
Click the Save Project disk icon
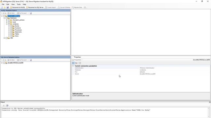[x=8, y=7]
